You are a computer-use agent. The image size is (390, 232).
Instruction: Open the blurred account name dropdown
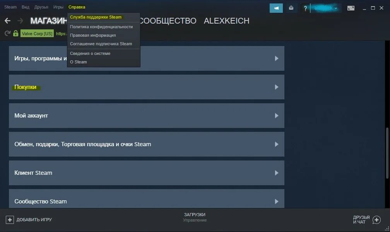pos(326,8)
